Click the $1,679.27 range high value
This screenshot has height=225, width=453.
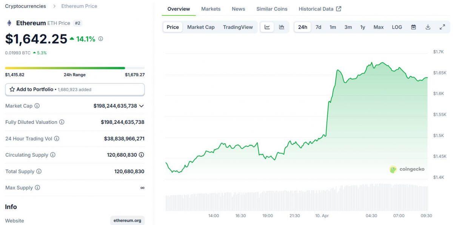(135, 75)
